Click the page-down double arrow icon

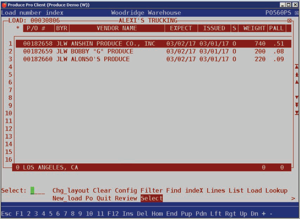pos(296,105)
